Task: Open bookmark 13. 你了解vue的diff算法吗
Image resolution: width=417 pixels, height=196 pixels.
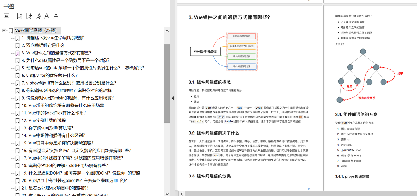Action: (x=47, y=128)
